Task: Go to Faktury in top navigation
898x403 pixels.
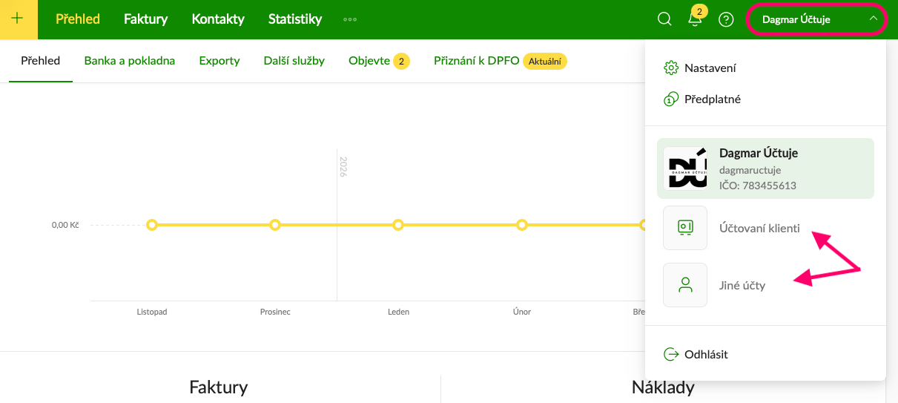Action: [x=145, y=19]
